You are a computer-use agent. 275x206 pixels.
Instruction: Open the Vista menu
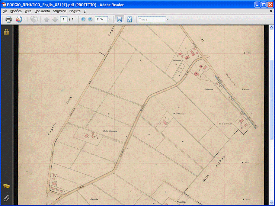click(x=28, y=11)
